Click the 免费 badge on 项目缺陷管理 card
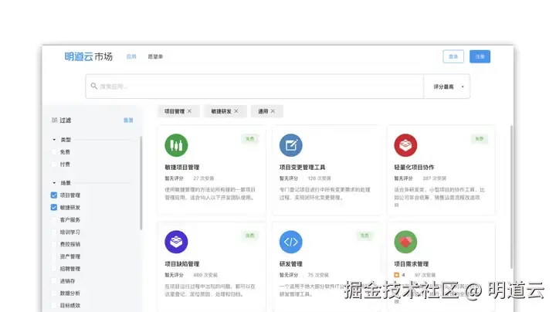The width and height of the screenshot is (556, 312). (250, 235)
